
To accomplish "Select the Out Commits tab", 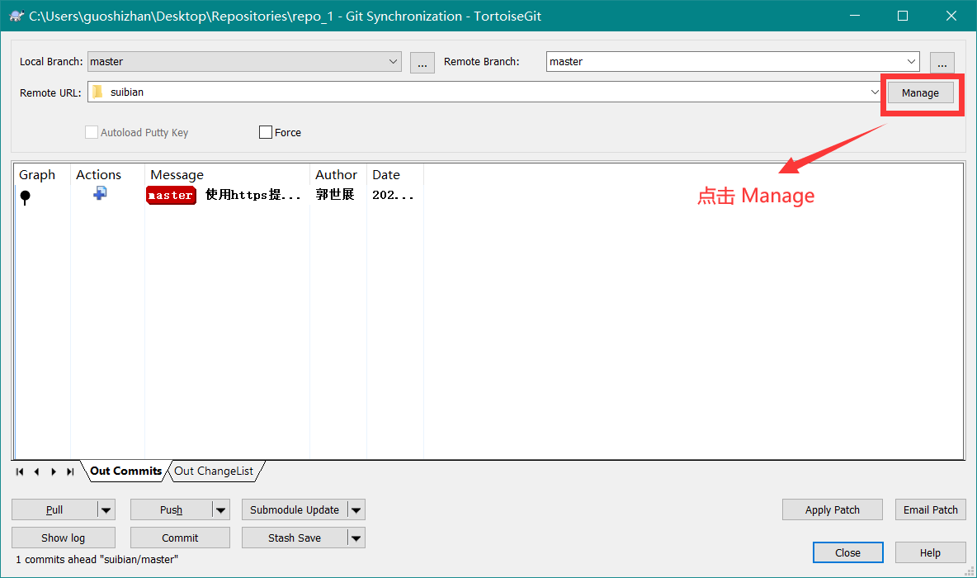I will tap(125, 471).
